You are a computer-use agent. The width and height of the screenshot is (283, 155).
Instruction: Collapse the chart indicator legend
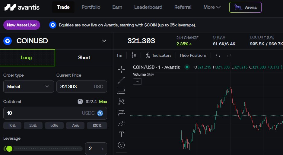(137, 82)
